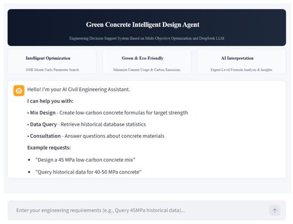The width and height of the screenshot is (293, 224).
Task: Click the I can help you with heading
Action: coord(50,101)
